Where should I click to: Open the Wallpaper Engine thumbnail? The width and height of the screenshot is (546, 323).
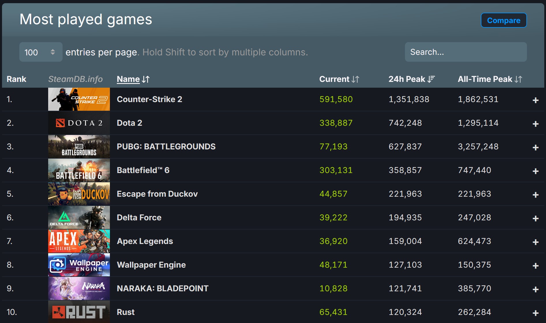[79, 265]
